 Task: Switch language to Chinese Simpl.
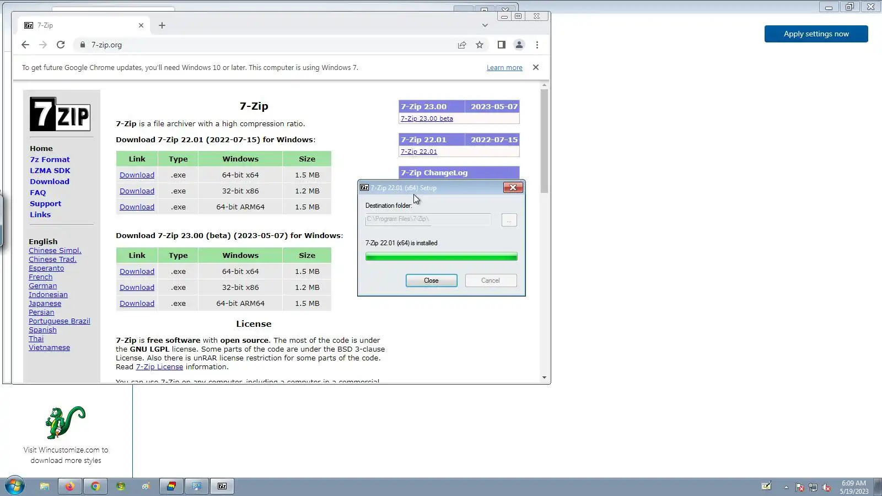point(55,250)
